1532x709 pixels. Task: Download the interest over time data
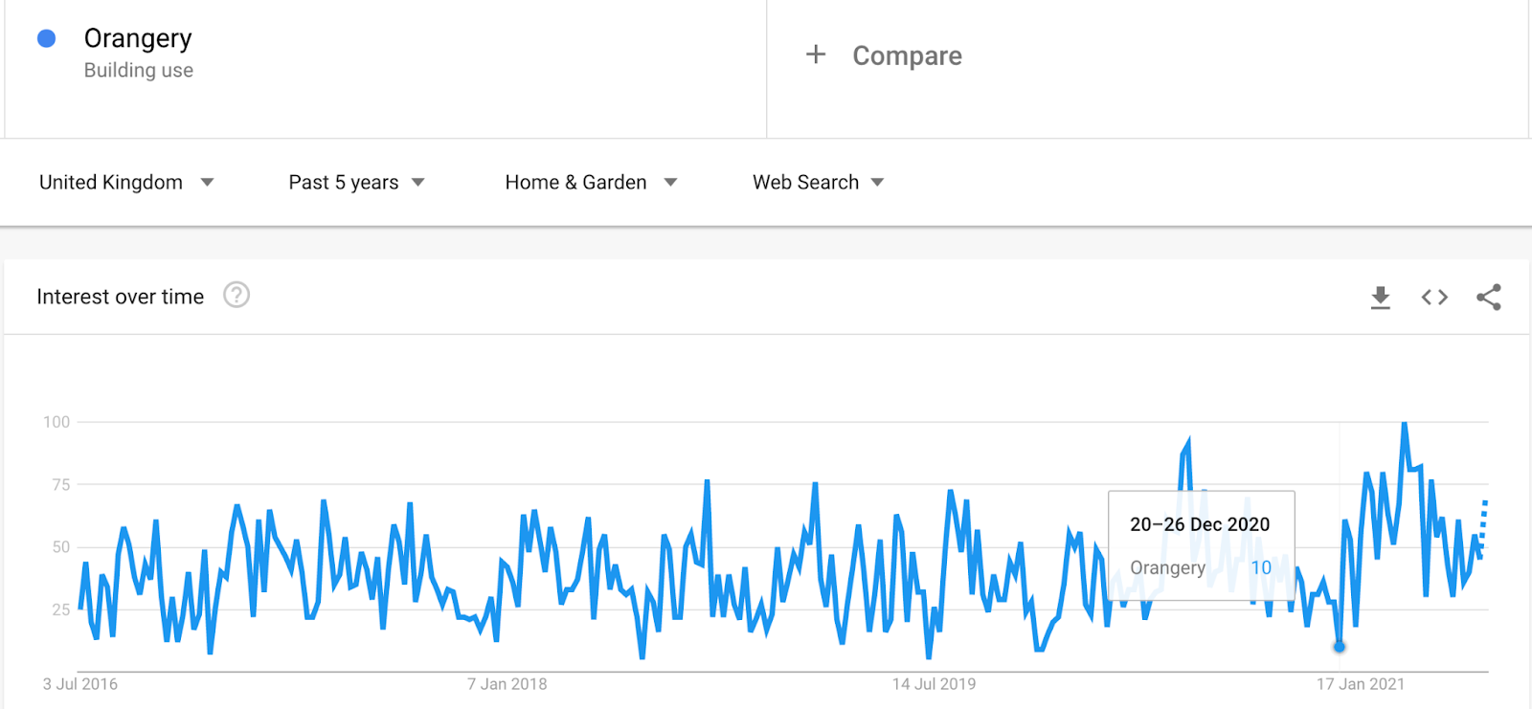point(1380,298)
